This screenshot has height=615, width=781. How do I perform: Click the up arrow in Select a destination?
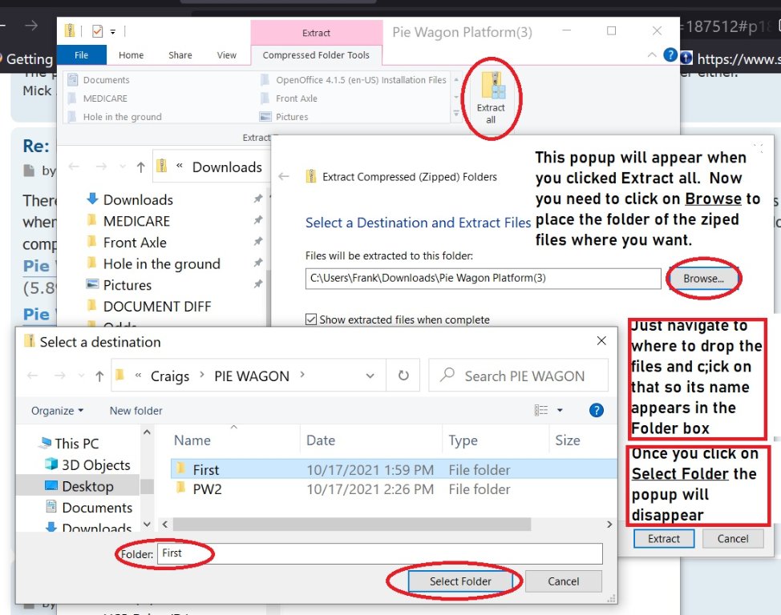pos(99,376)
